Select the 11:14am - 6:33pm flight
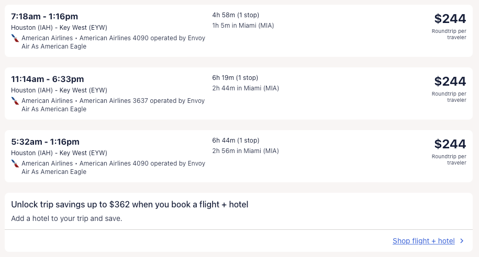The height and width of the screenshot is (257, 479). click(47, 79)
